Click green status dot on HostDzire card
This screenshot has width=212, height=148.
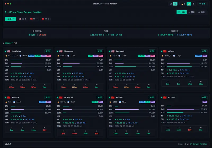(x=6, y=51)
